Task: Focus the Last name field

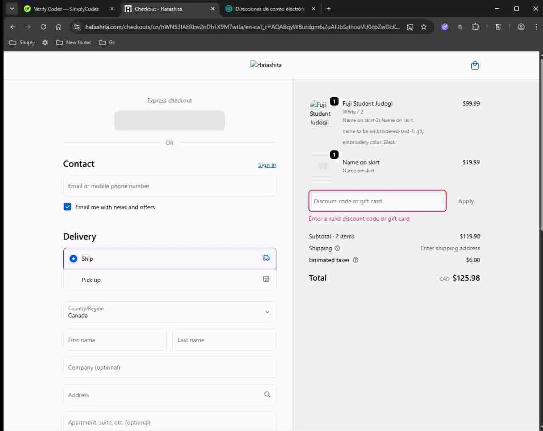Action: (224, 340)
